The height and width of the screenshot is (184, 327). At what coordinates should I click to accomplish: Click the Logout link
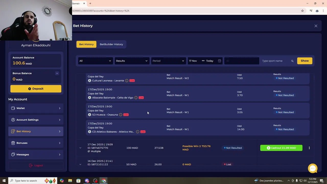coord(36,165)
